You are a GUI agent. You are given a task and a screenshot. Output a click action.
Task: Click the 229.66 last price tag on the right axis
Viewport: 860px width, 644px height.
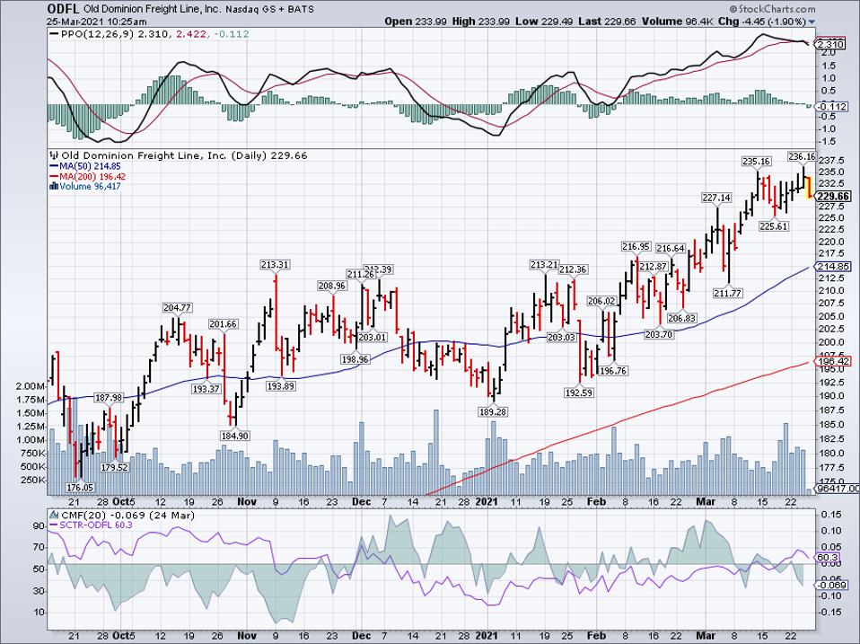pyautogui.click(x=833, y=197)
